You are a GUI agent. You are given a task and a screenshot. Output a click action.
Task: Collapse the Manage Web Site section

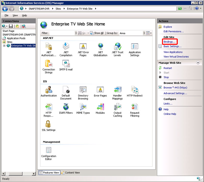(x=198, y=63)
